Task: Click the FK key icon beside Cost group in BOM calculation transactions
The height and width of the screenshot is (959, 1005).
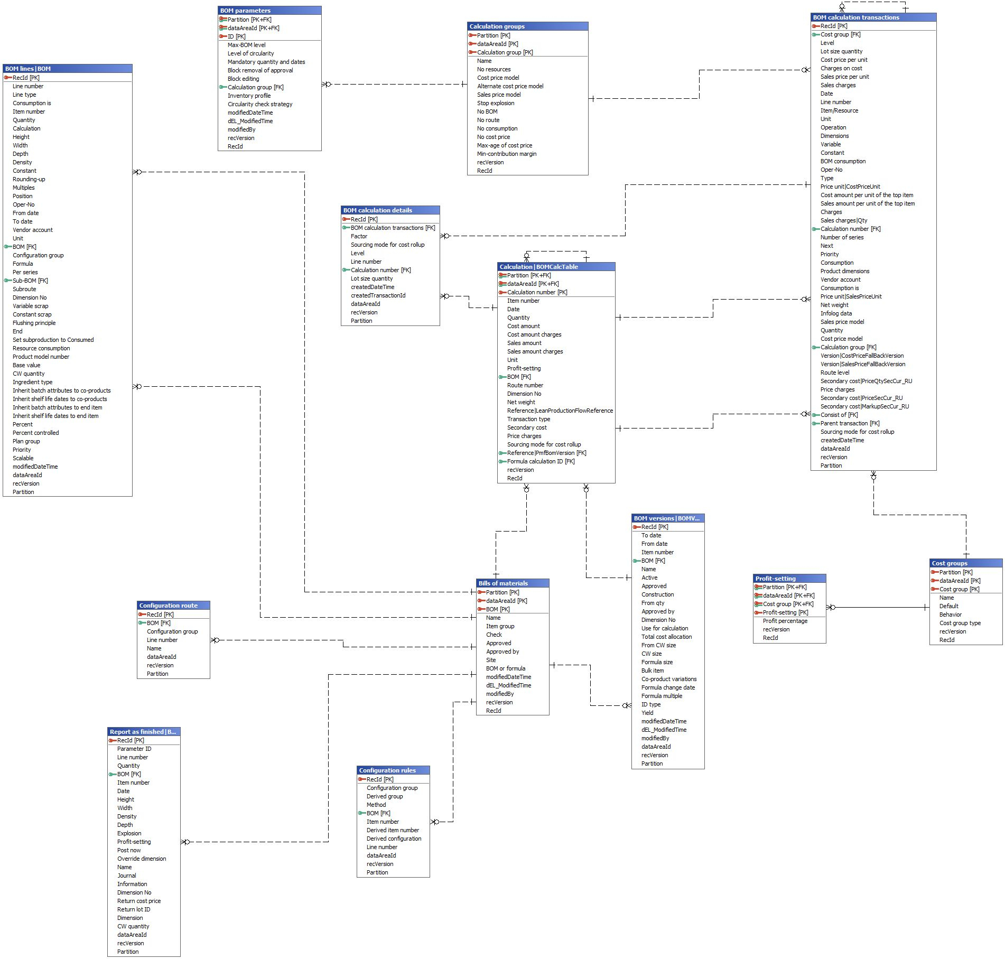Action: (817, 34)
